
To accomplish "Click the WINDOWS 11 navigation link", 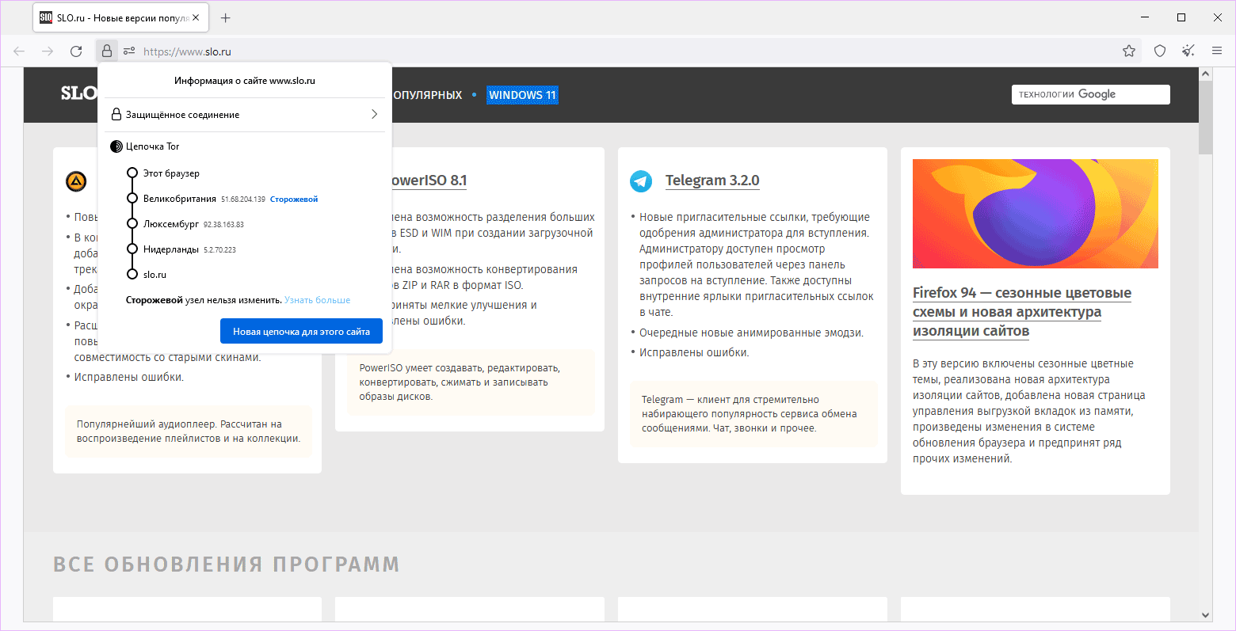I will (523, 95).
